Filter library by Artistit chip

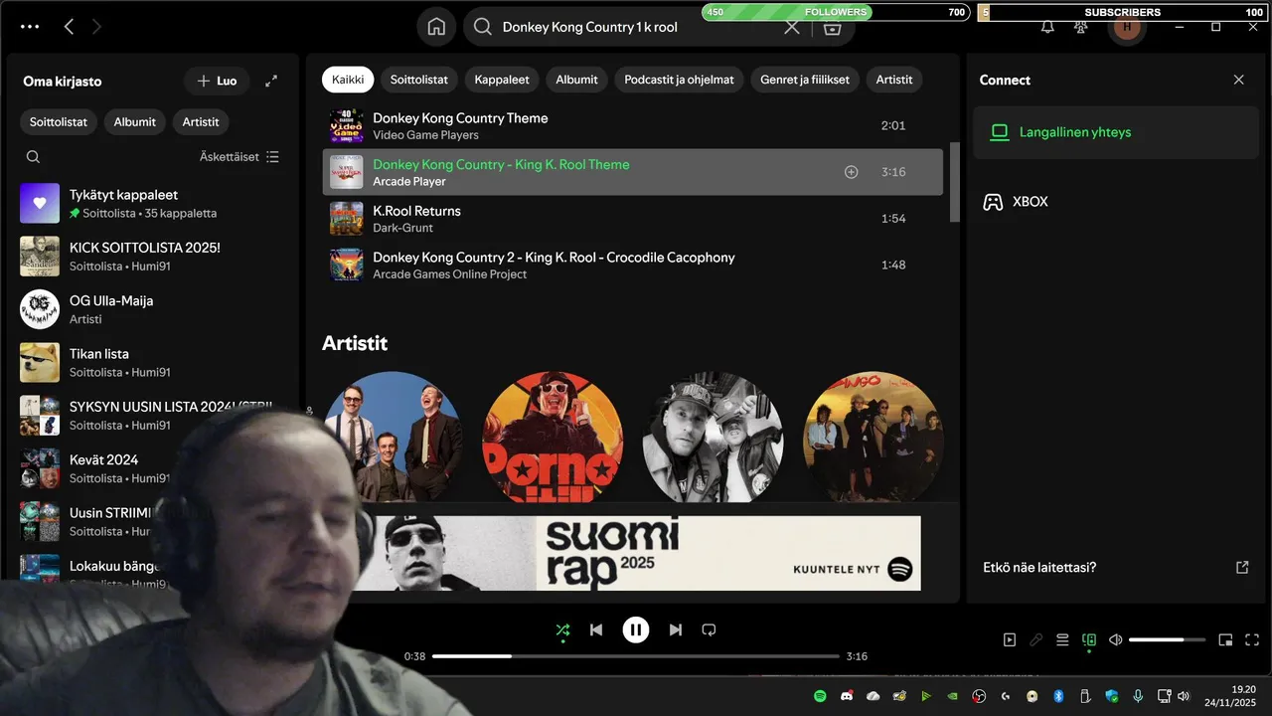pyautogui.click(x=201, y=121)
